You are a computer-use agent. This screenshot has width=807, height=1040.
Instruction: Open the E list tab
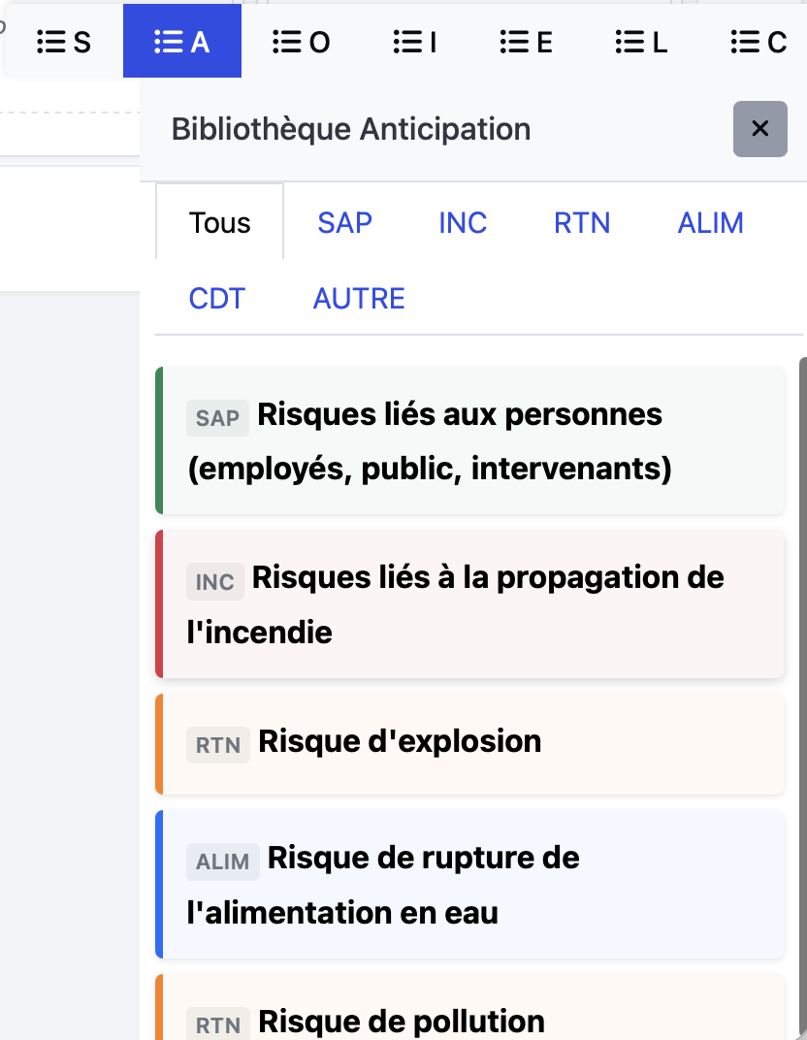pyautogui.click(x=526, y=42)
